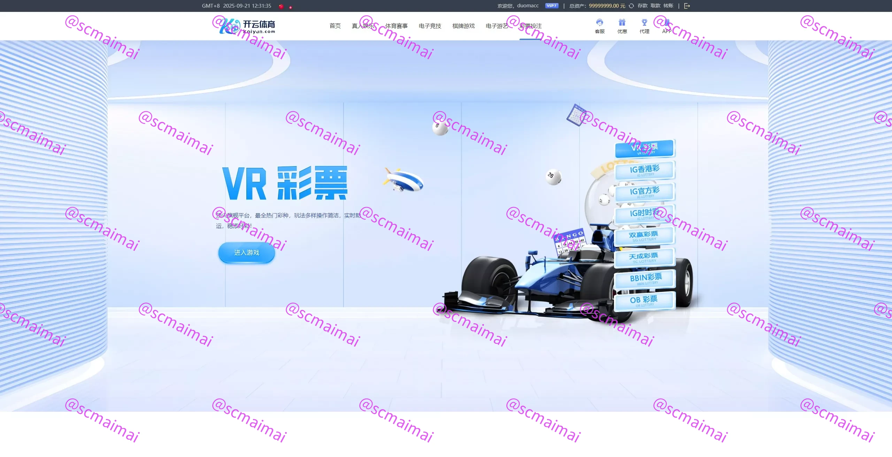
Task: Select the 天成彩票 TC lottery tab
Action: [645, 257]
